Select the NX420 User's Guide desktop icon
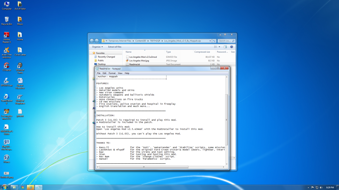This screenshot has width=339, height=190. (x=6, y=129)
